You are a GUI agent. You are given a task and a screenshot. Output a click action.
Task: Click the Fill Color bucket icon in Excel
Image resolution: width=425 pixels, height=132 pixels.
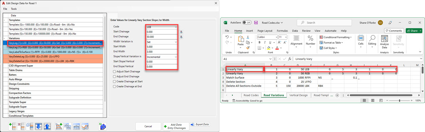coord(268,48)
